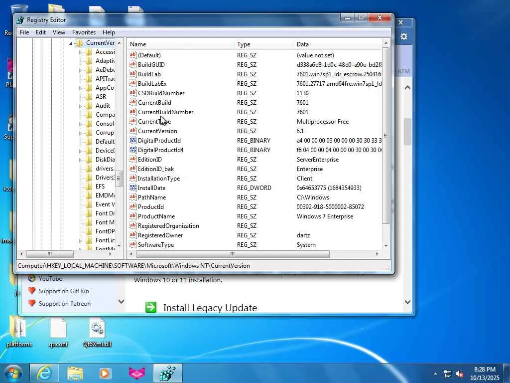Image resolution: width=510 pixels, height=383 pixels.
Task: Open the Help menu
Action: click(x=109, y=32)
